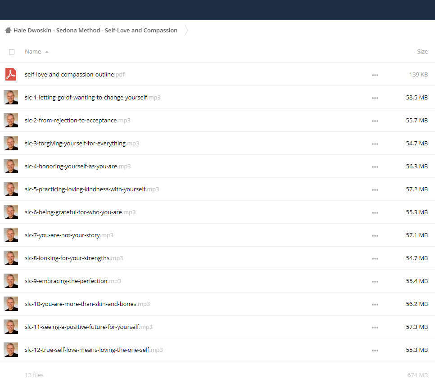Click thumbnail of slc-1-letting-go-of-wanting-to-change-yourself
This screenshot has width=435, height=387.
(x=11, y=97)
